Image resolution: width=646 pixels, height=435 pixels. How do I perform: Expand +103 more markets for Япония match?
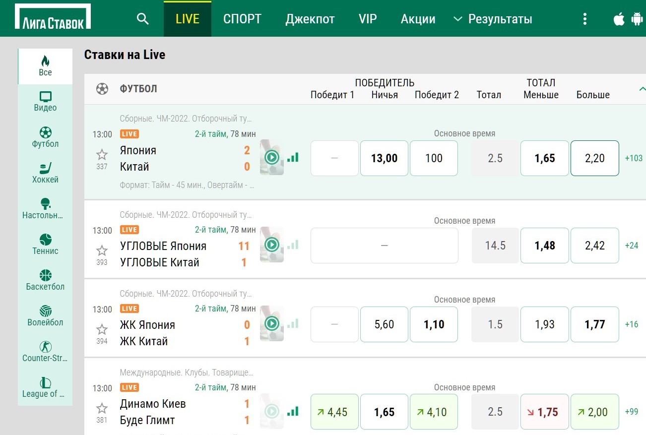click(634, 158)
